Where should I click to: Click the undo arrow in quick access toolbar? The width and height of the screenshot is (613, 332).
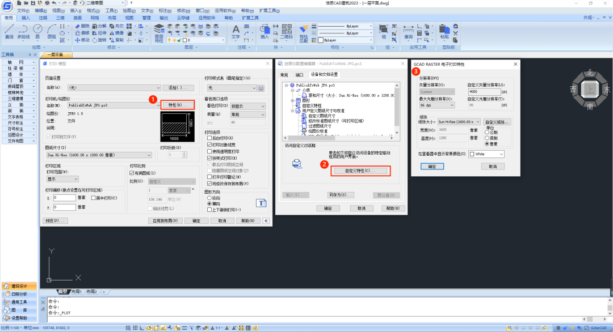coord(54,3)
